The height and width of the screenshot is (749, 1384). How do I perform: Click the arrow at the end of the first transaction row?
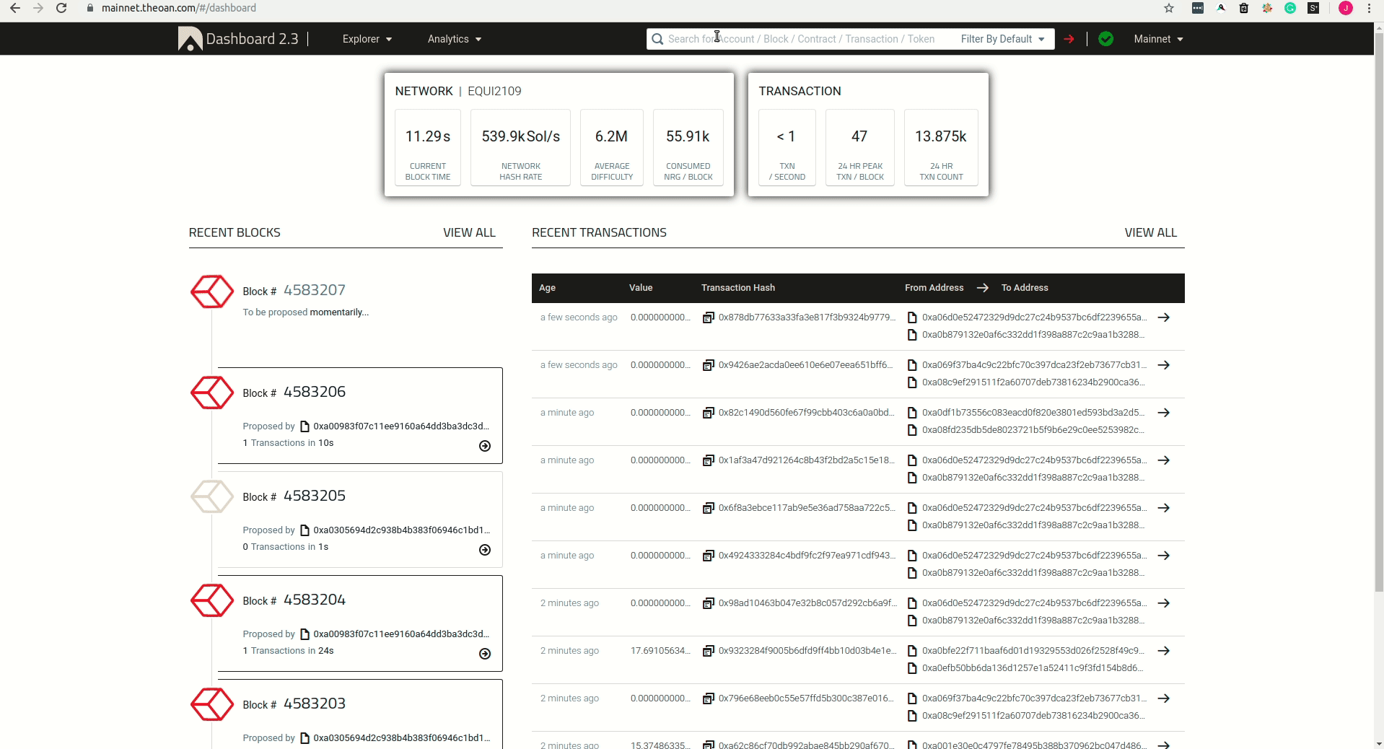[1163, 317]
